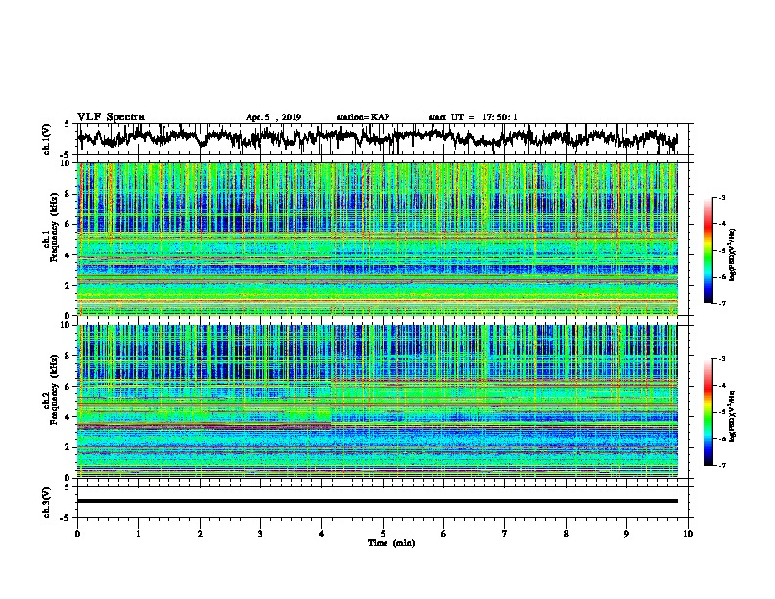Click the "station=KAP" header label
The image size is (775, 599).
click(x=363, y=117)
